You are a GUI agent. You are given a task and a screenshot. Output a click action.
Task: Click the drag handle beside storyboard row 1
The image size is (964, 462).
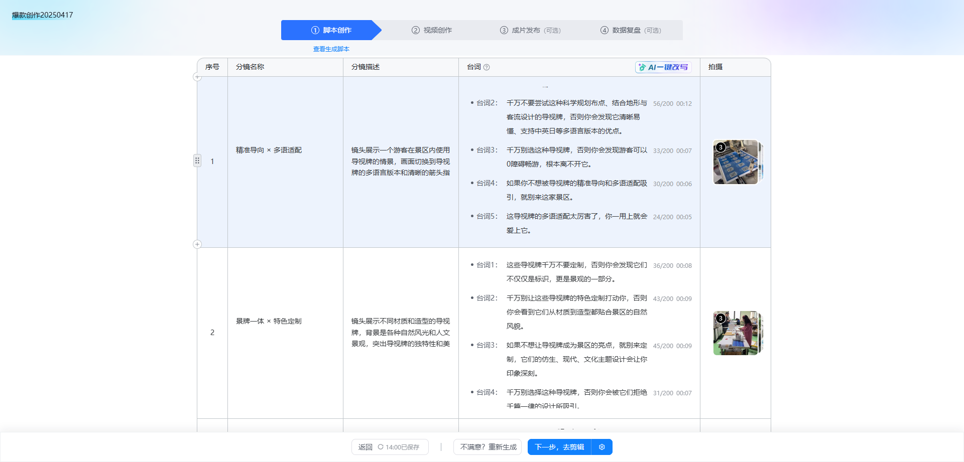(x=197, y=160)
